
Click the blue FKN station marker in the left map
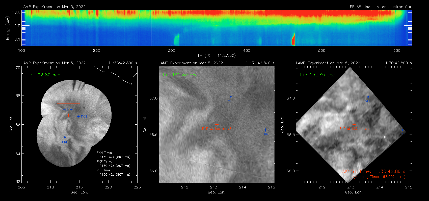(x=78, y=116)
